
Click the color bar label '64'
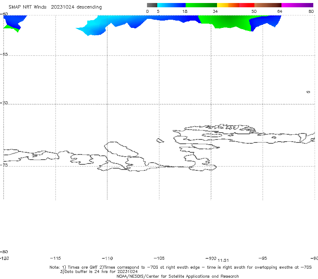point(280,11)
